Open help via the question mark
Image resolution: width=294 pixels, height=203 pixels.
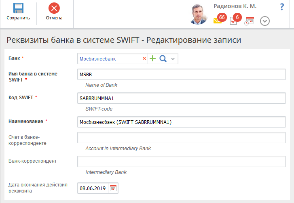pyautogui.click(x=282, y=7)
